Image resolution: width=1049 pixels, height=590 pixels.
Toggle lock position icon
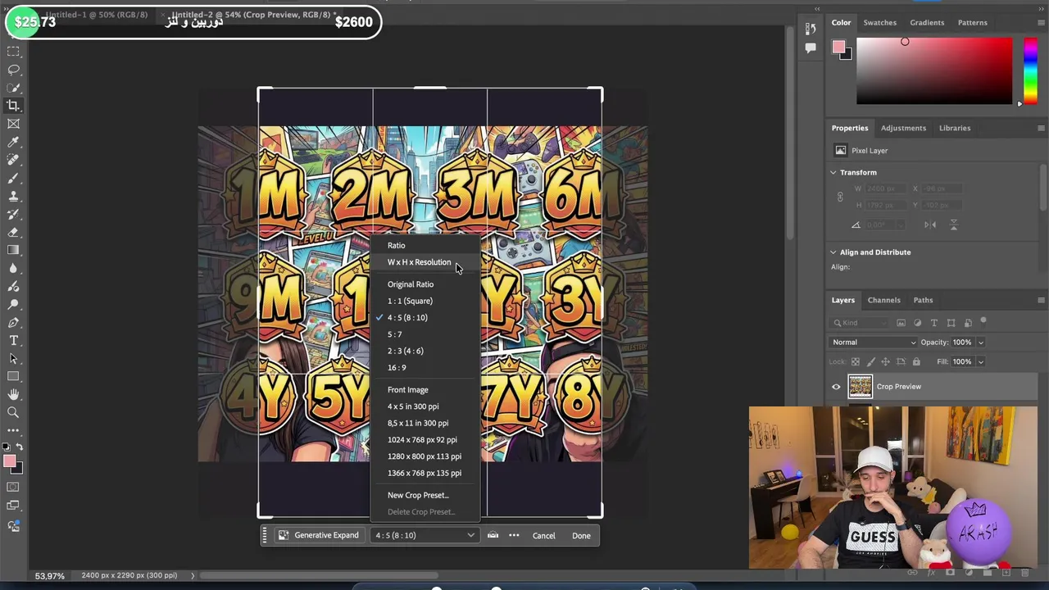pos(885,361)
